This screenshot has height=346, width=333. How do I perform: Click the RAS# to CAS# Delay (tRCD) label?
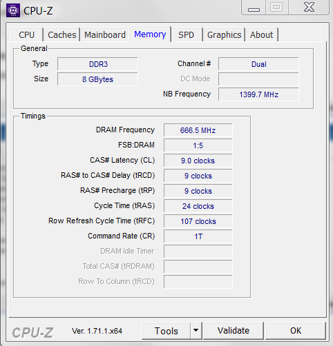108,175
